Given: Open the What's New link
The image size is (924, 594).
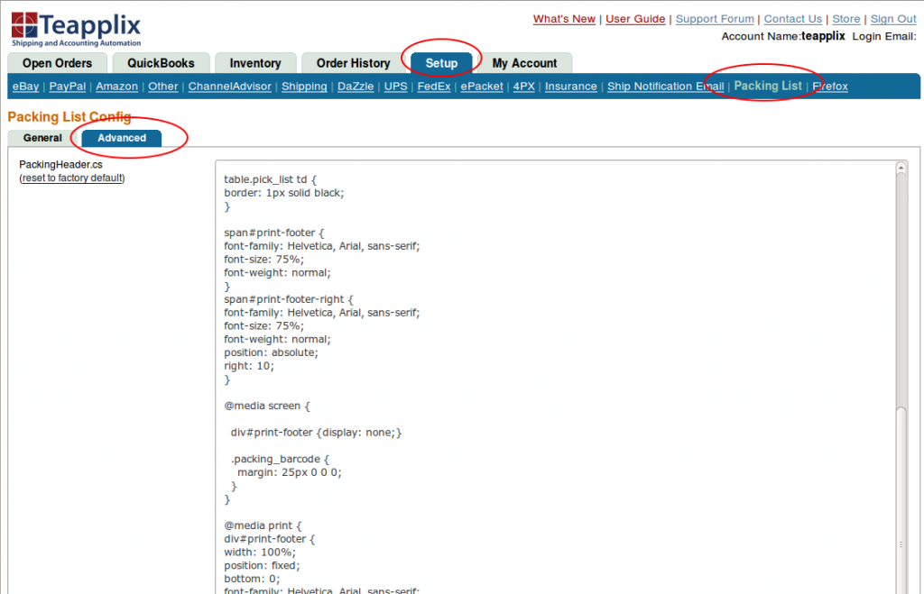Looking at the screenshot, I should click(564, 19).
